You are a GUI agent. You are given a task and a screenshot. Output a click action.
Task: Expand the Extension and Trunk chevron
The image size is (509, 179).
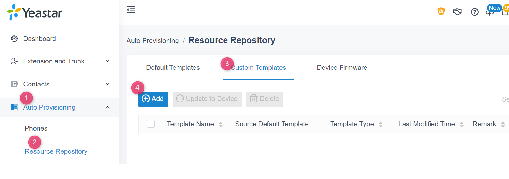[x=108, y=61]
